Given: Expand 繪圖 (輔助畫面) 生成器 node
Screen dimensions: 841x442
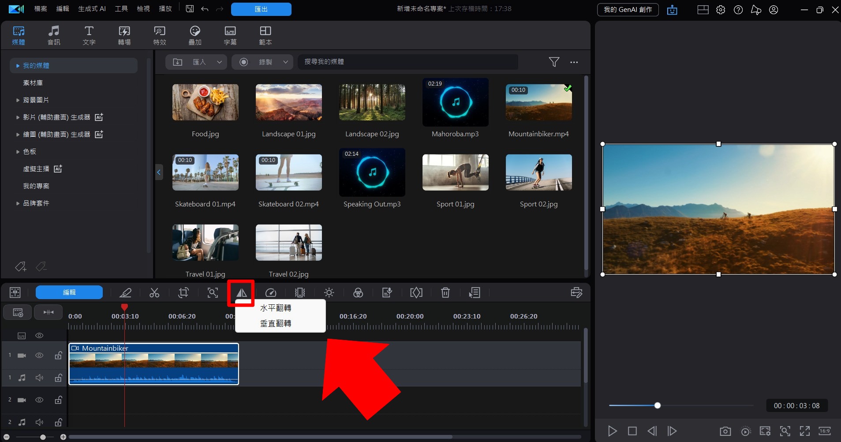Looking at the screenshot, I should pyautogui.click(x=18, y=135).
